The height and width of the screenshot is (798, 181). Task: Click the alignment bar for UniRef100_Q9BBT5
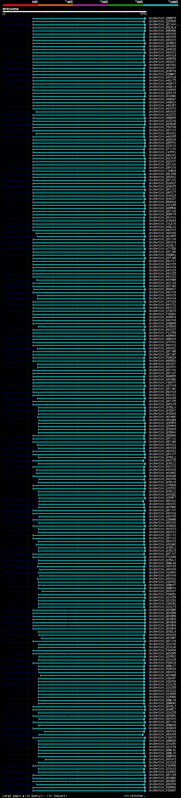(89, 18)
